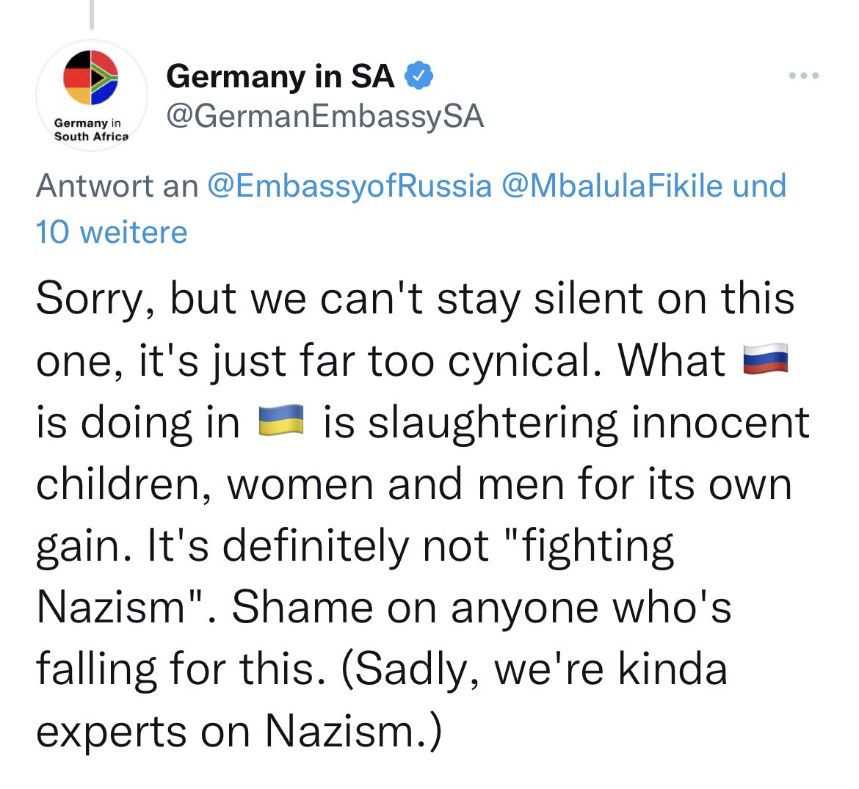The image size is (859, 789).
Task: Open the @GermanEmbassySA handle
Action: coord(325,117)
